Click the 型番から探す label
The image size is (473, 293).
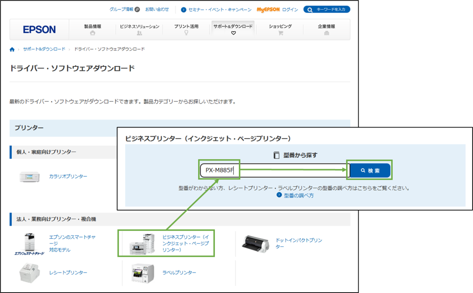pyautogui.click(x=300, y=155)
